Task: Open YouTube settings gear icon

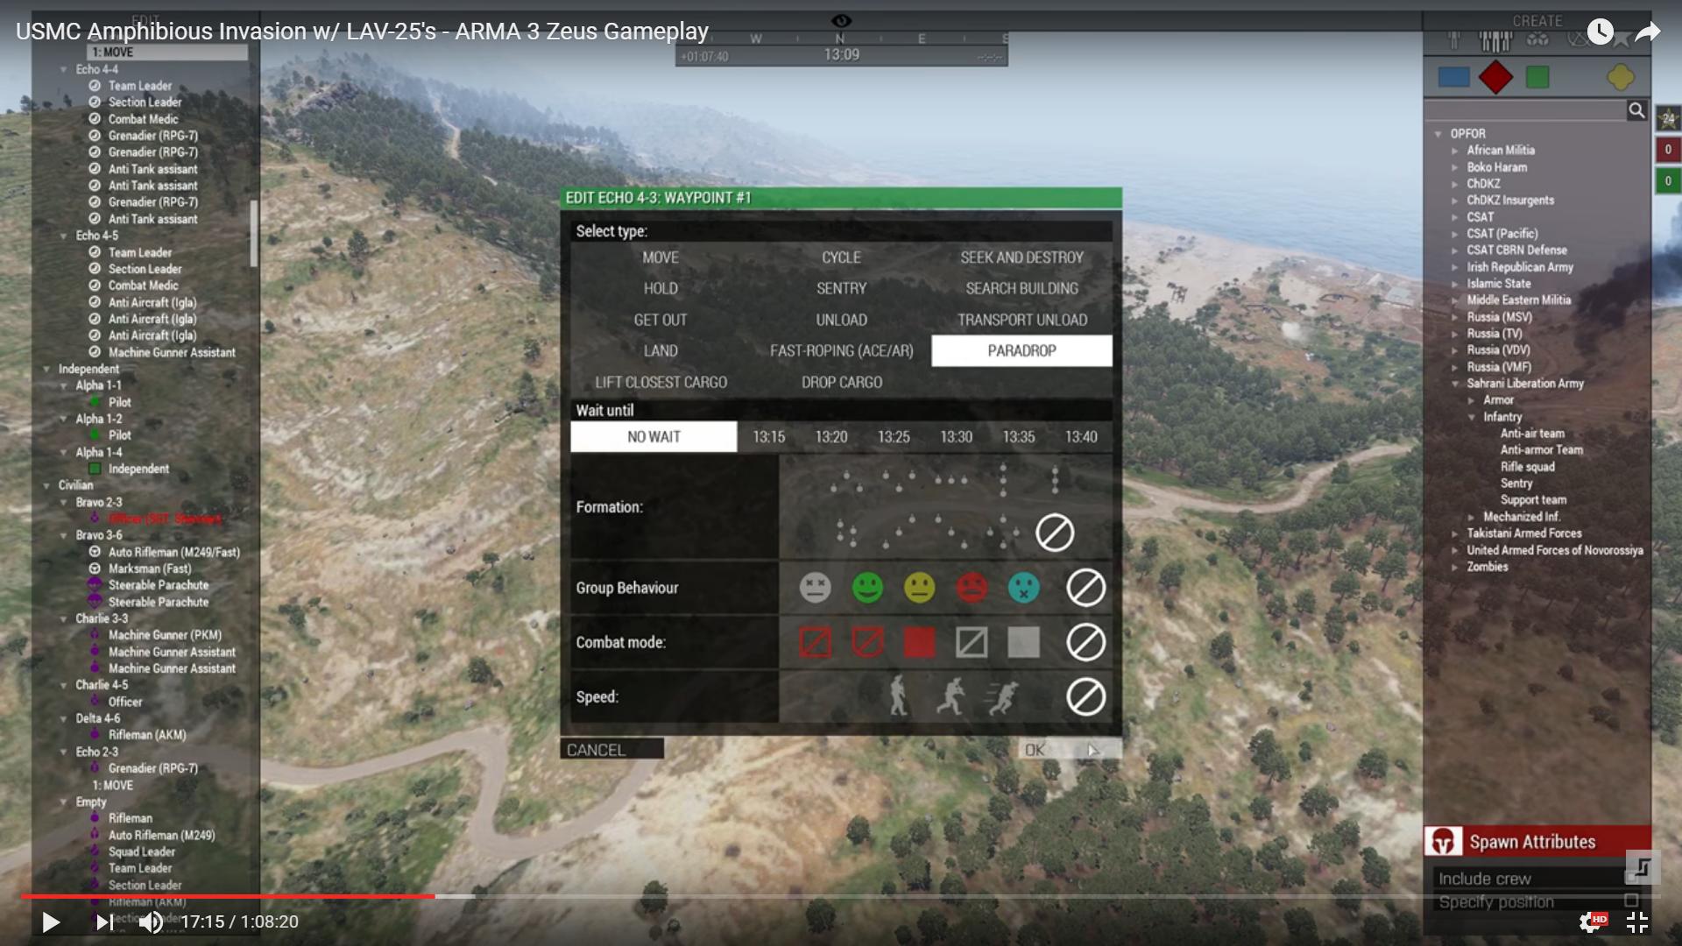Action: (x=1590, y=921)
